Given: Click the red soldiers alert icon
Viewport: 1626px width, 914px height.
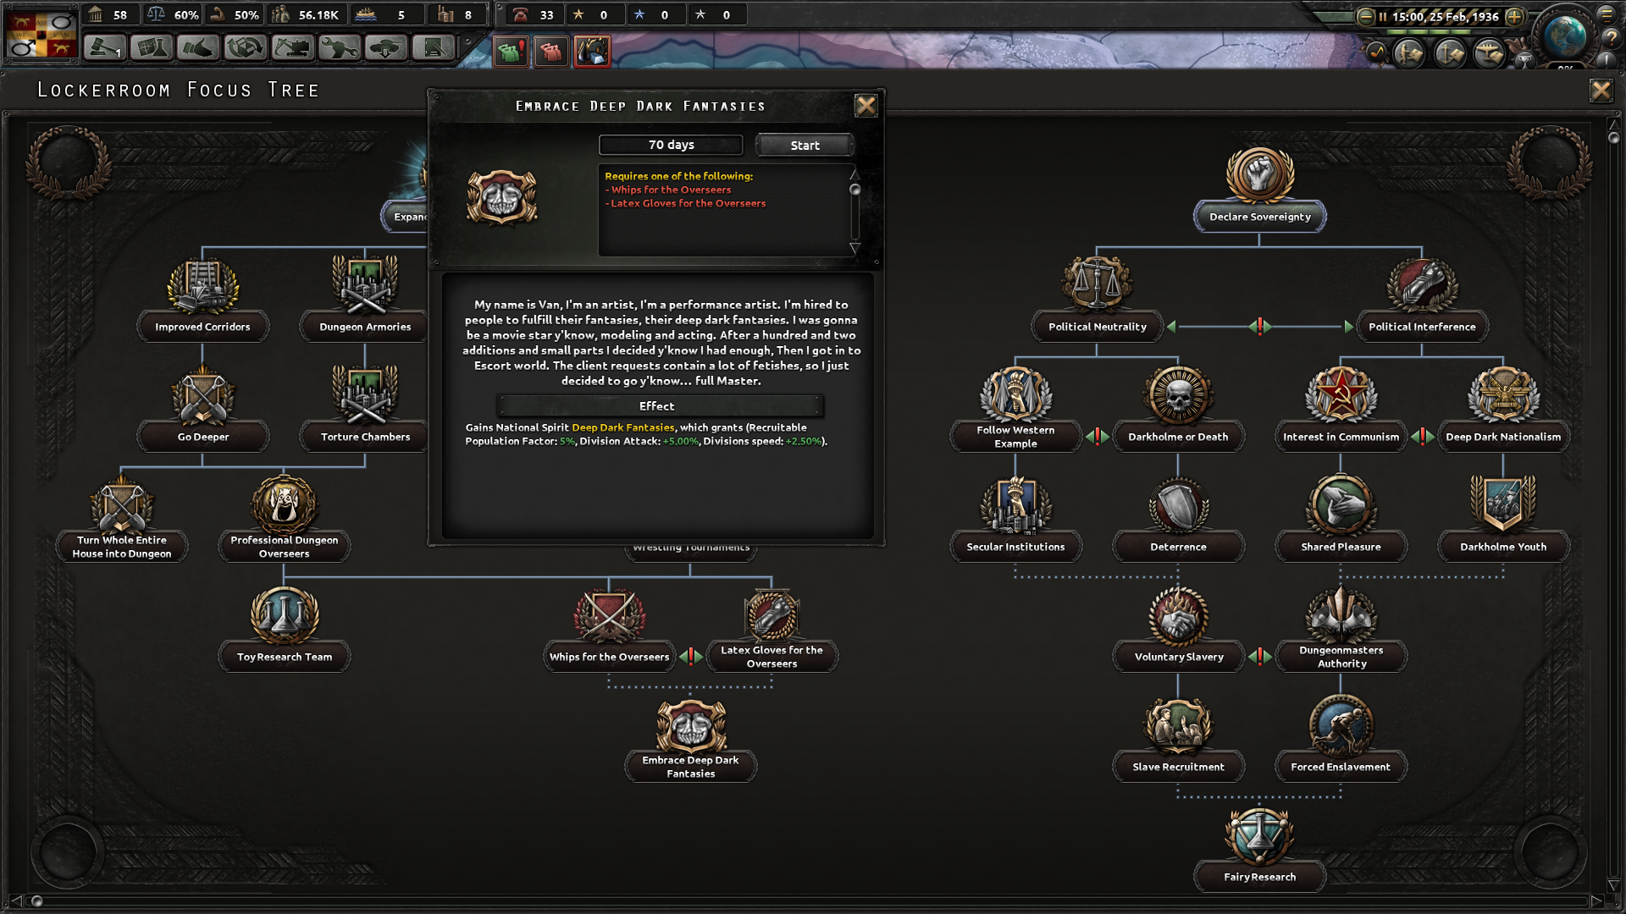Looking at the screenshot, I should coord(550,52).
